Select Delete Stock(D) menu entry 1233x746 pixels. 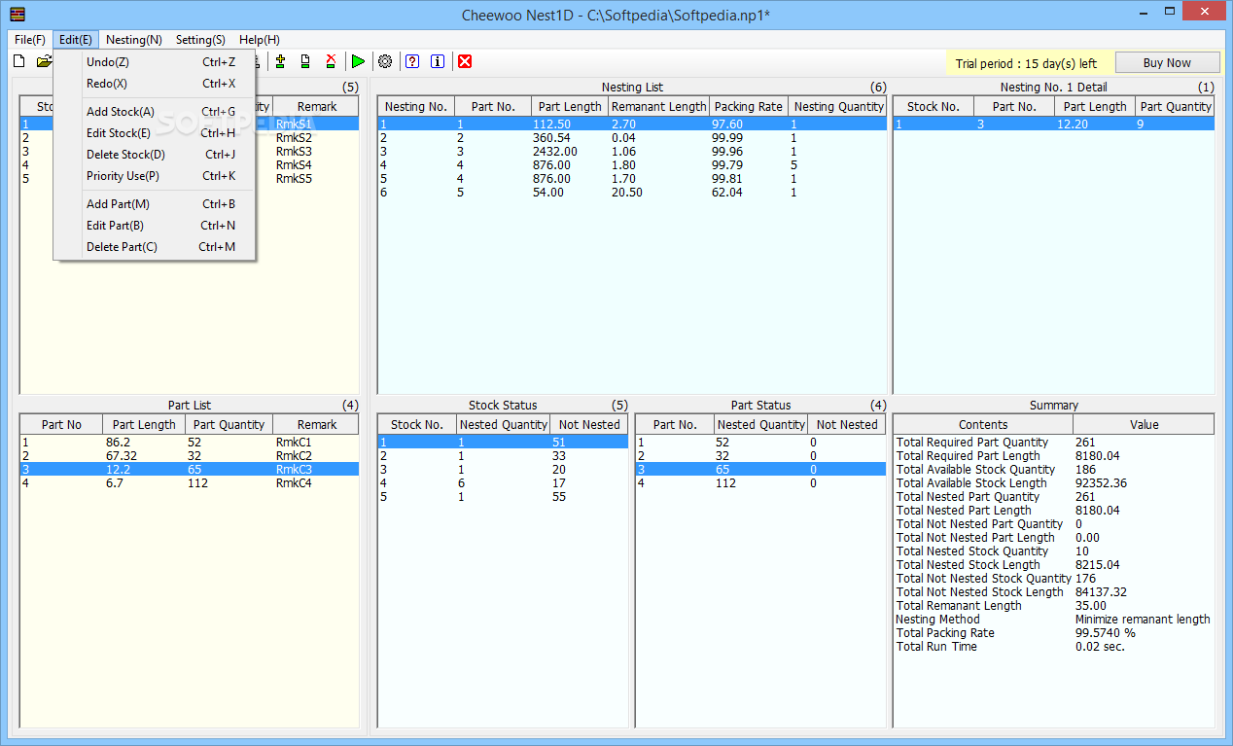point(155,155)
